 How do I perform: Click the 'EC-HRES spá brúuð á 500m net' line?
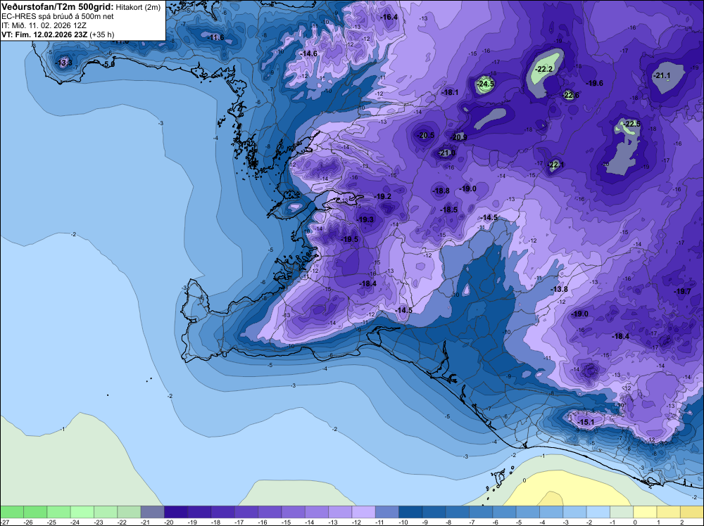58,17
